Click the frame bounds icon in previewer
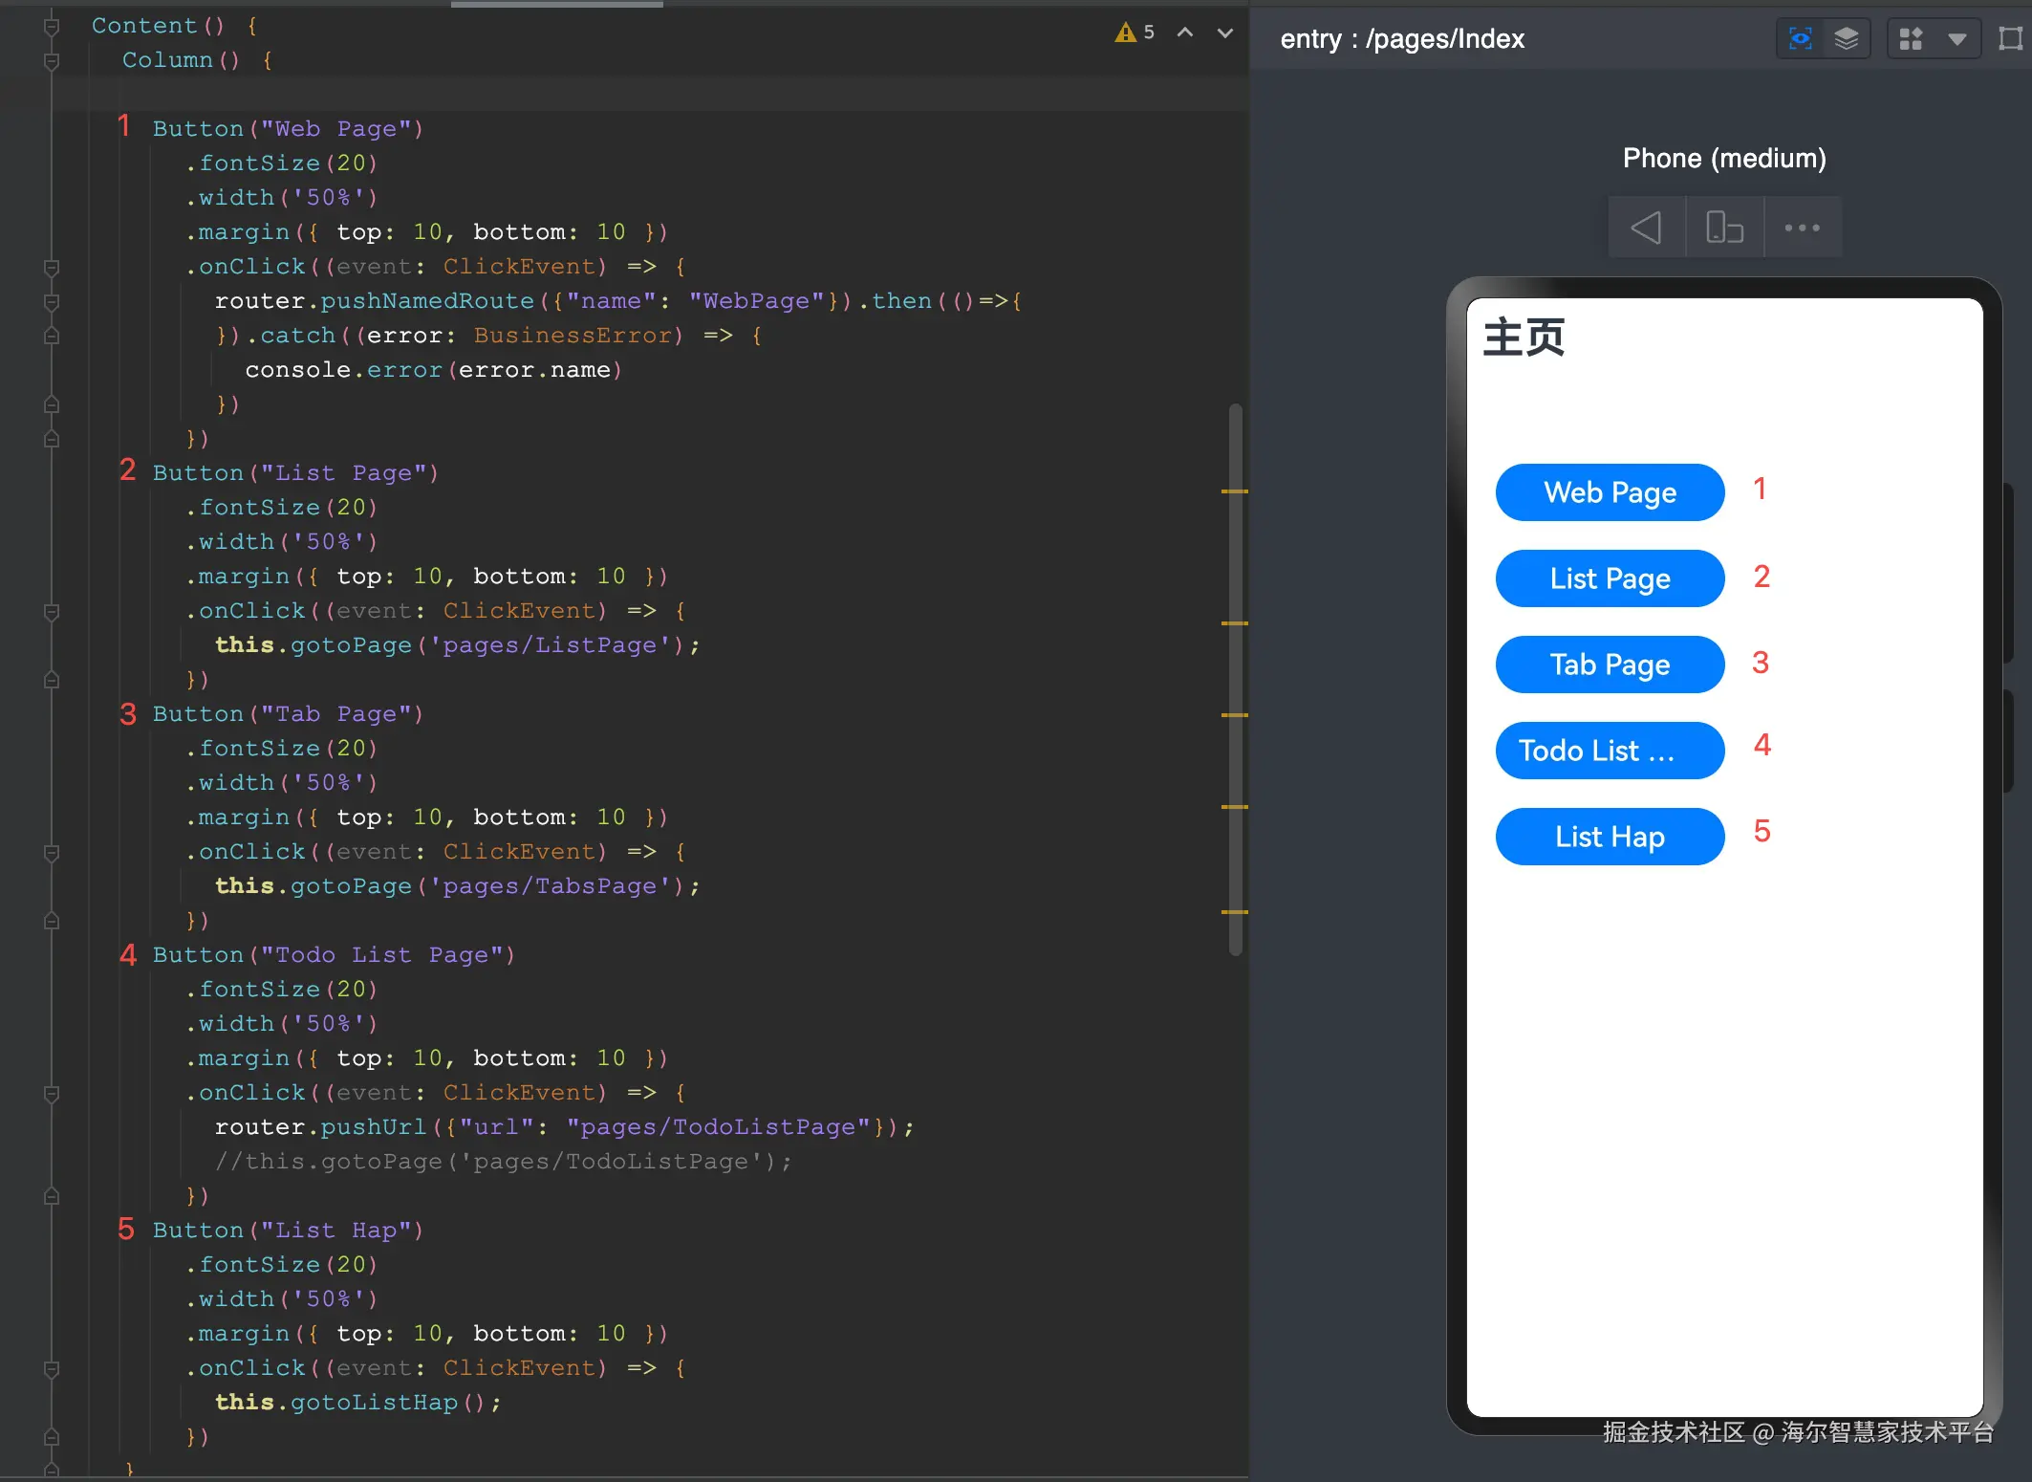 click(2010, 38)
